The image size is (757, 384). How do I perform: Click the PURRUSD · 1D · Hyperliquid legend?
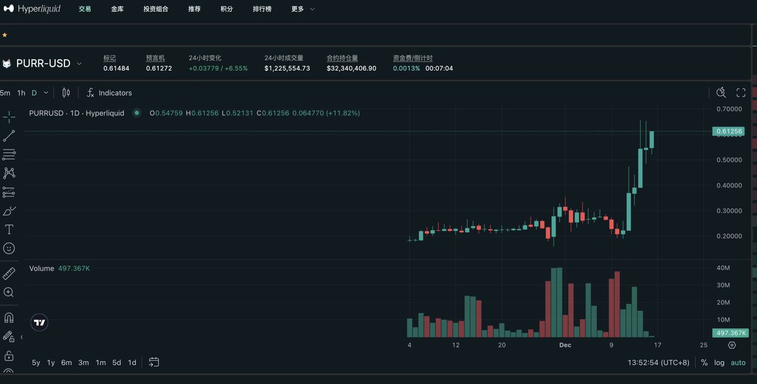pos(76,113)
